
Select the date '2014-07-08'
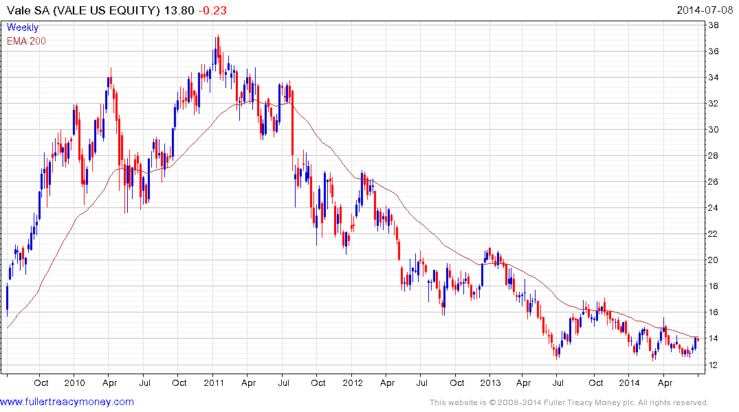[x=705, y=10]
